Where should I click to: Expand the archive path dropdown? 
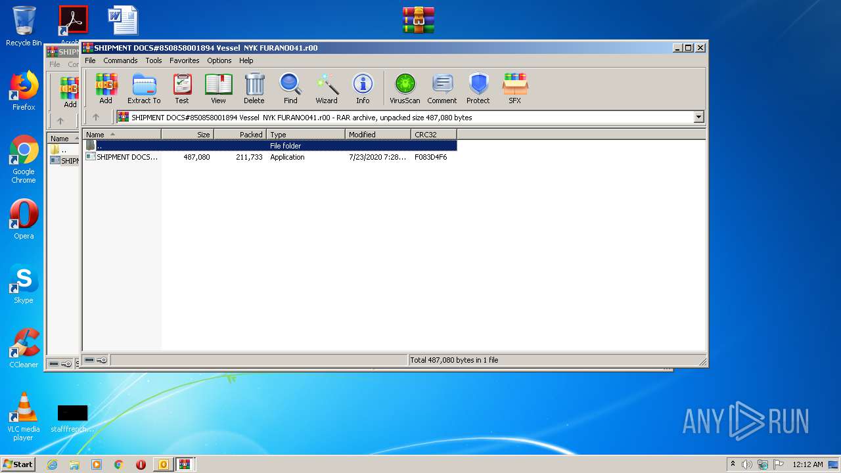pos(698,117)
